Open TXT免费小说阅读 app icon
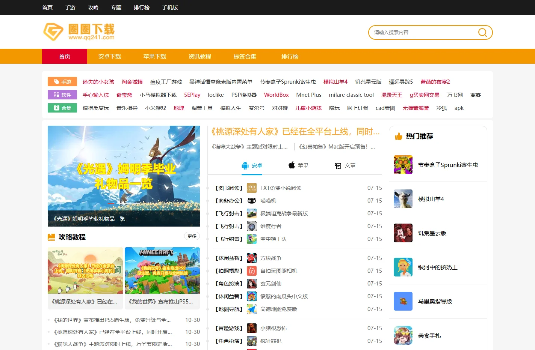Screen dimensions: 535x350 pos(252,188)
